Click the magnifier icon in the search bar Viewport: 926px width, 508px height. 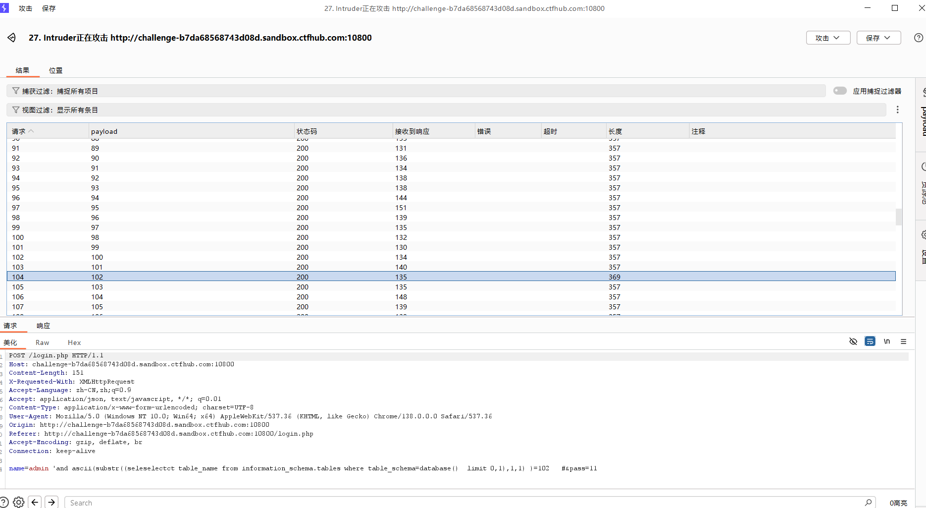coord(869,502)
